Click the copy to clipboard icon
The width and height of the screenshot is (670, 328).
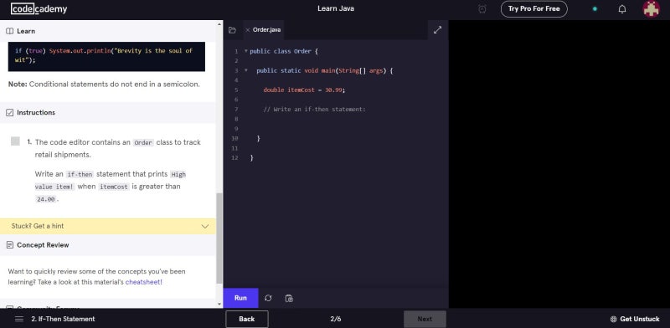point(289,298)
